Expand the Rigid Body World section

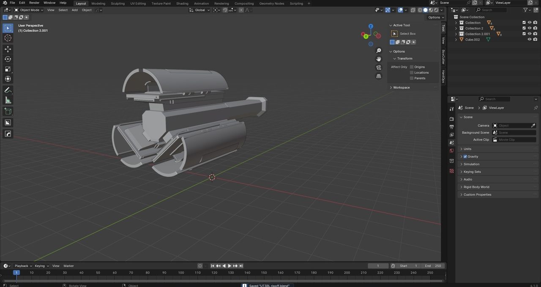[476, 187]
